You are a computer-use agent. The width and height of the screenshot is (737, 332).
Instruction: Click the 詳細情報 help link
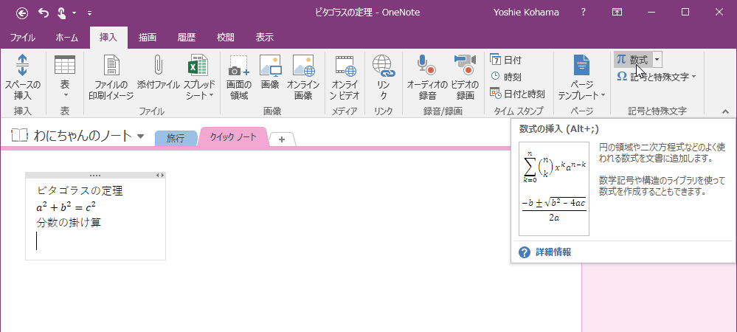pos(553,252)
